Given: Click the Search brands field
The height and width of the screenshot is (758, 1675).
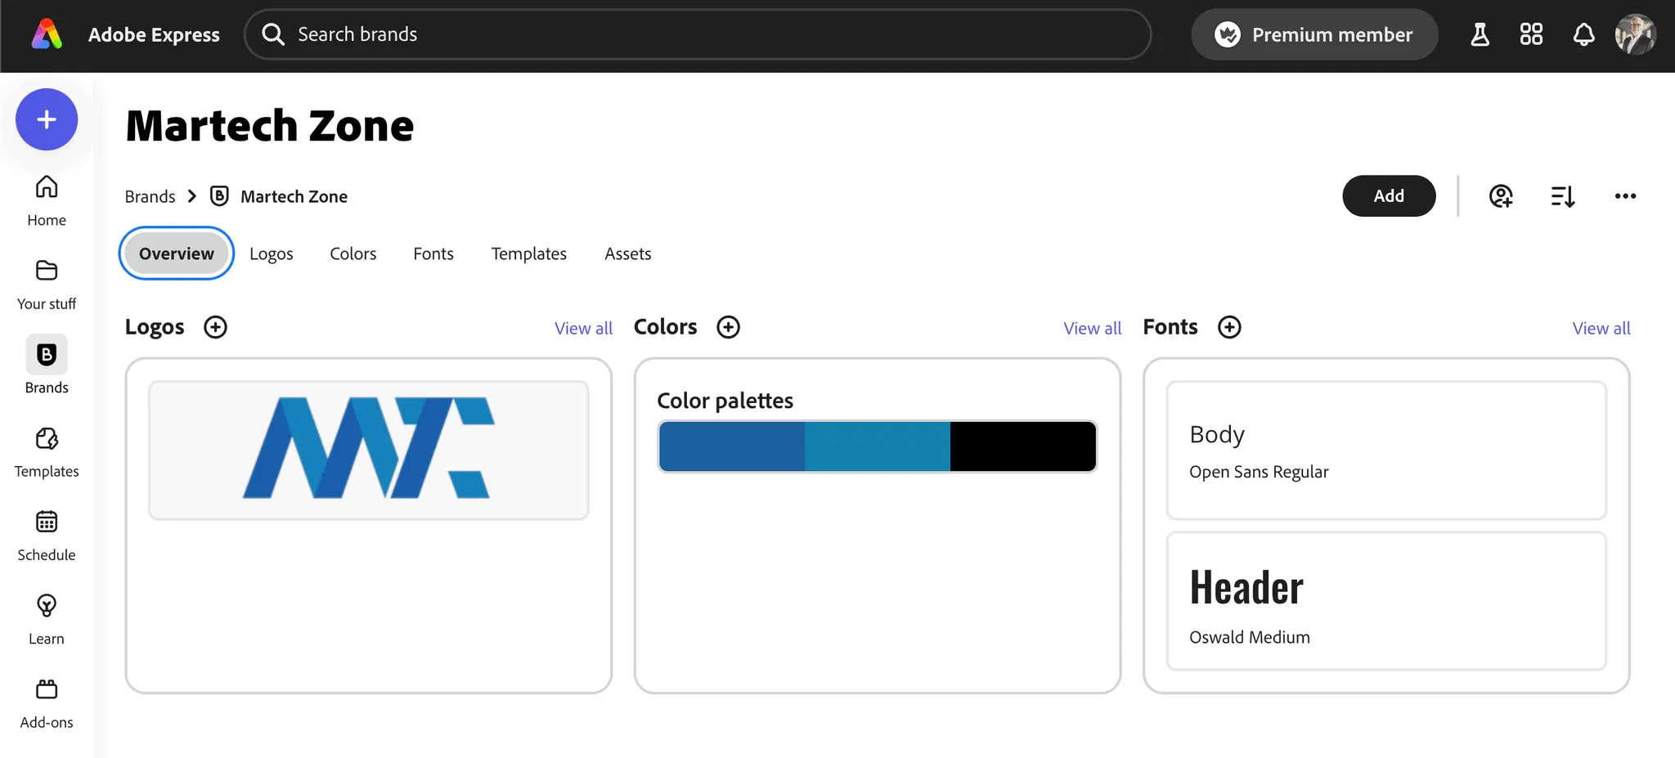Looking at the screenshot, I should [x=698, y=34].
